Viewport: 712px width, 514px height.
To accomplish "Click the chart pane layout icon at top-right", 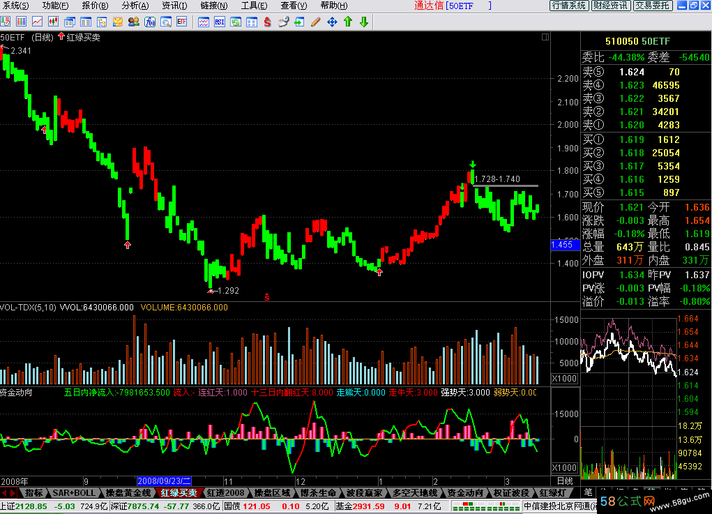I will [x=545, y=37].
